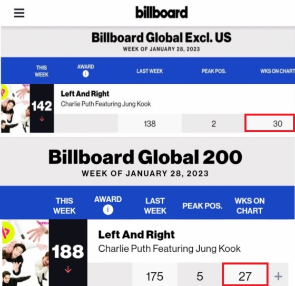
Task: Expand entry with plus icon beside 27
Action: [278, 277]
